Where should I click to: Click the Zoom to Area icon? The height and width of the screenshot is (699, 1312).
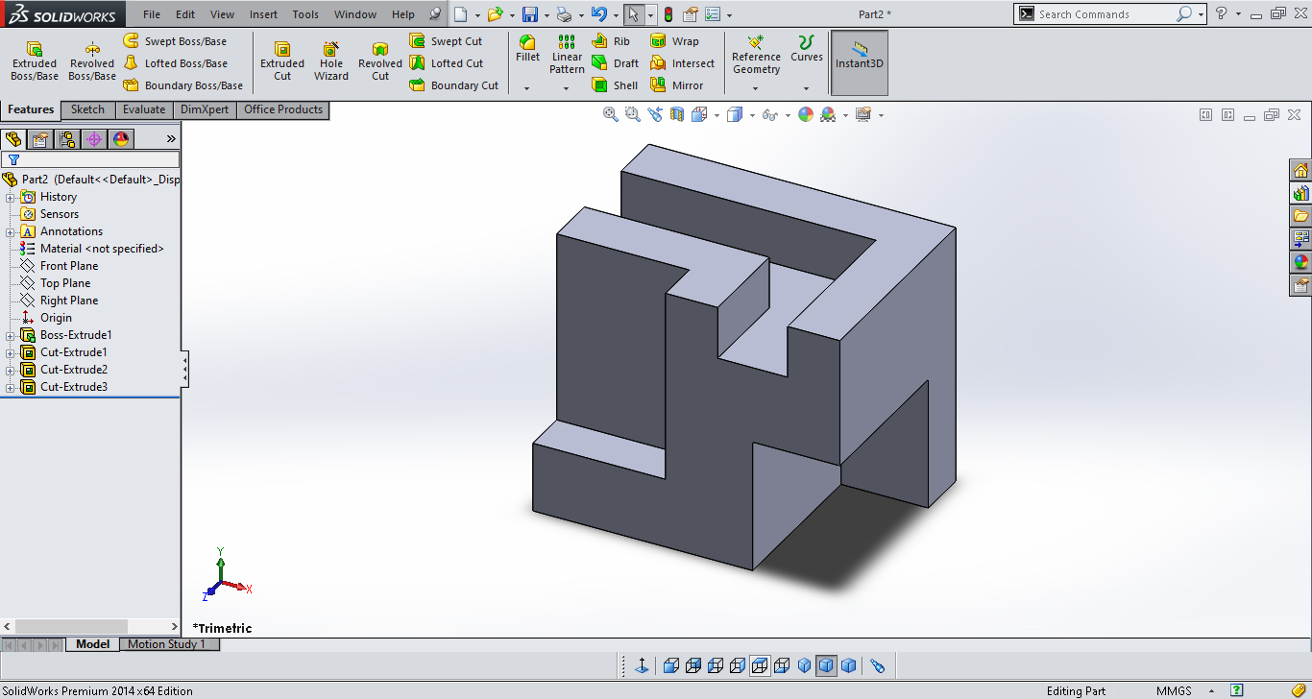632,114
